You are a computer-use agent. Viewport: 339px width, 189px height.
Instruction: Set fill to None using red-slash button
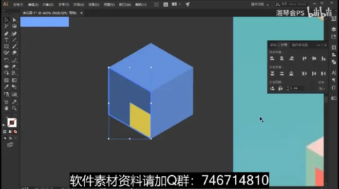pos(15,132)
